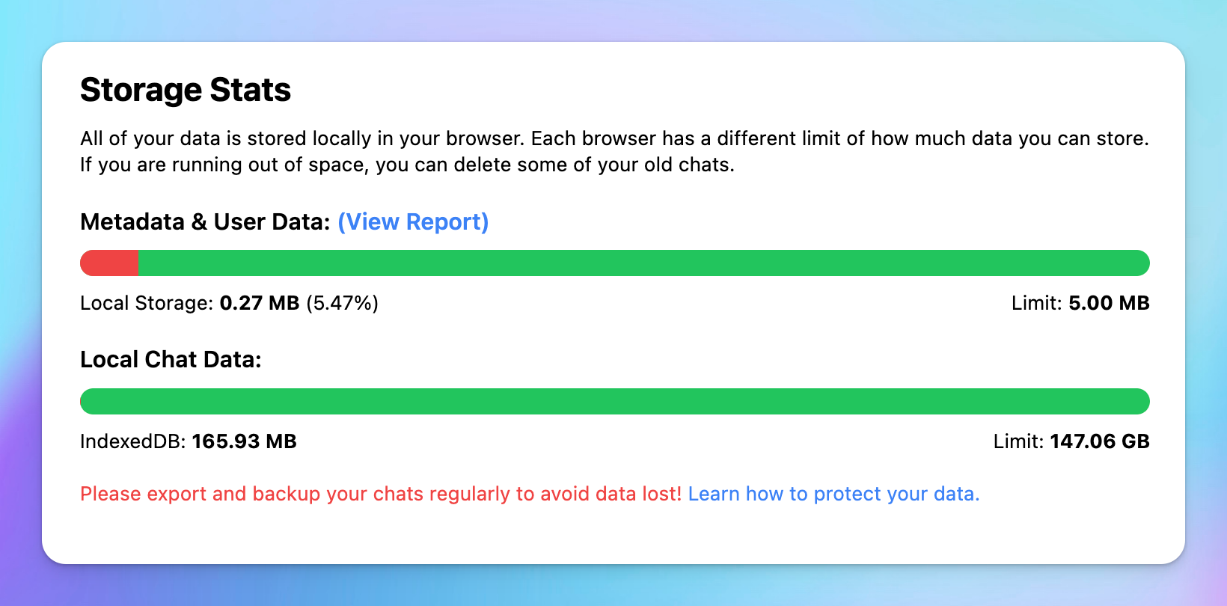
Task: Click the red export and backup warning
Action: pyautogui.click(x=380, y=494)
